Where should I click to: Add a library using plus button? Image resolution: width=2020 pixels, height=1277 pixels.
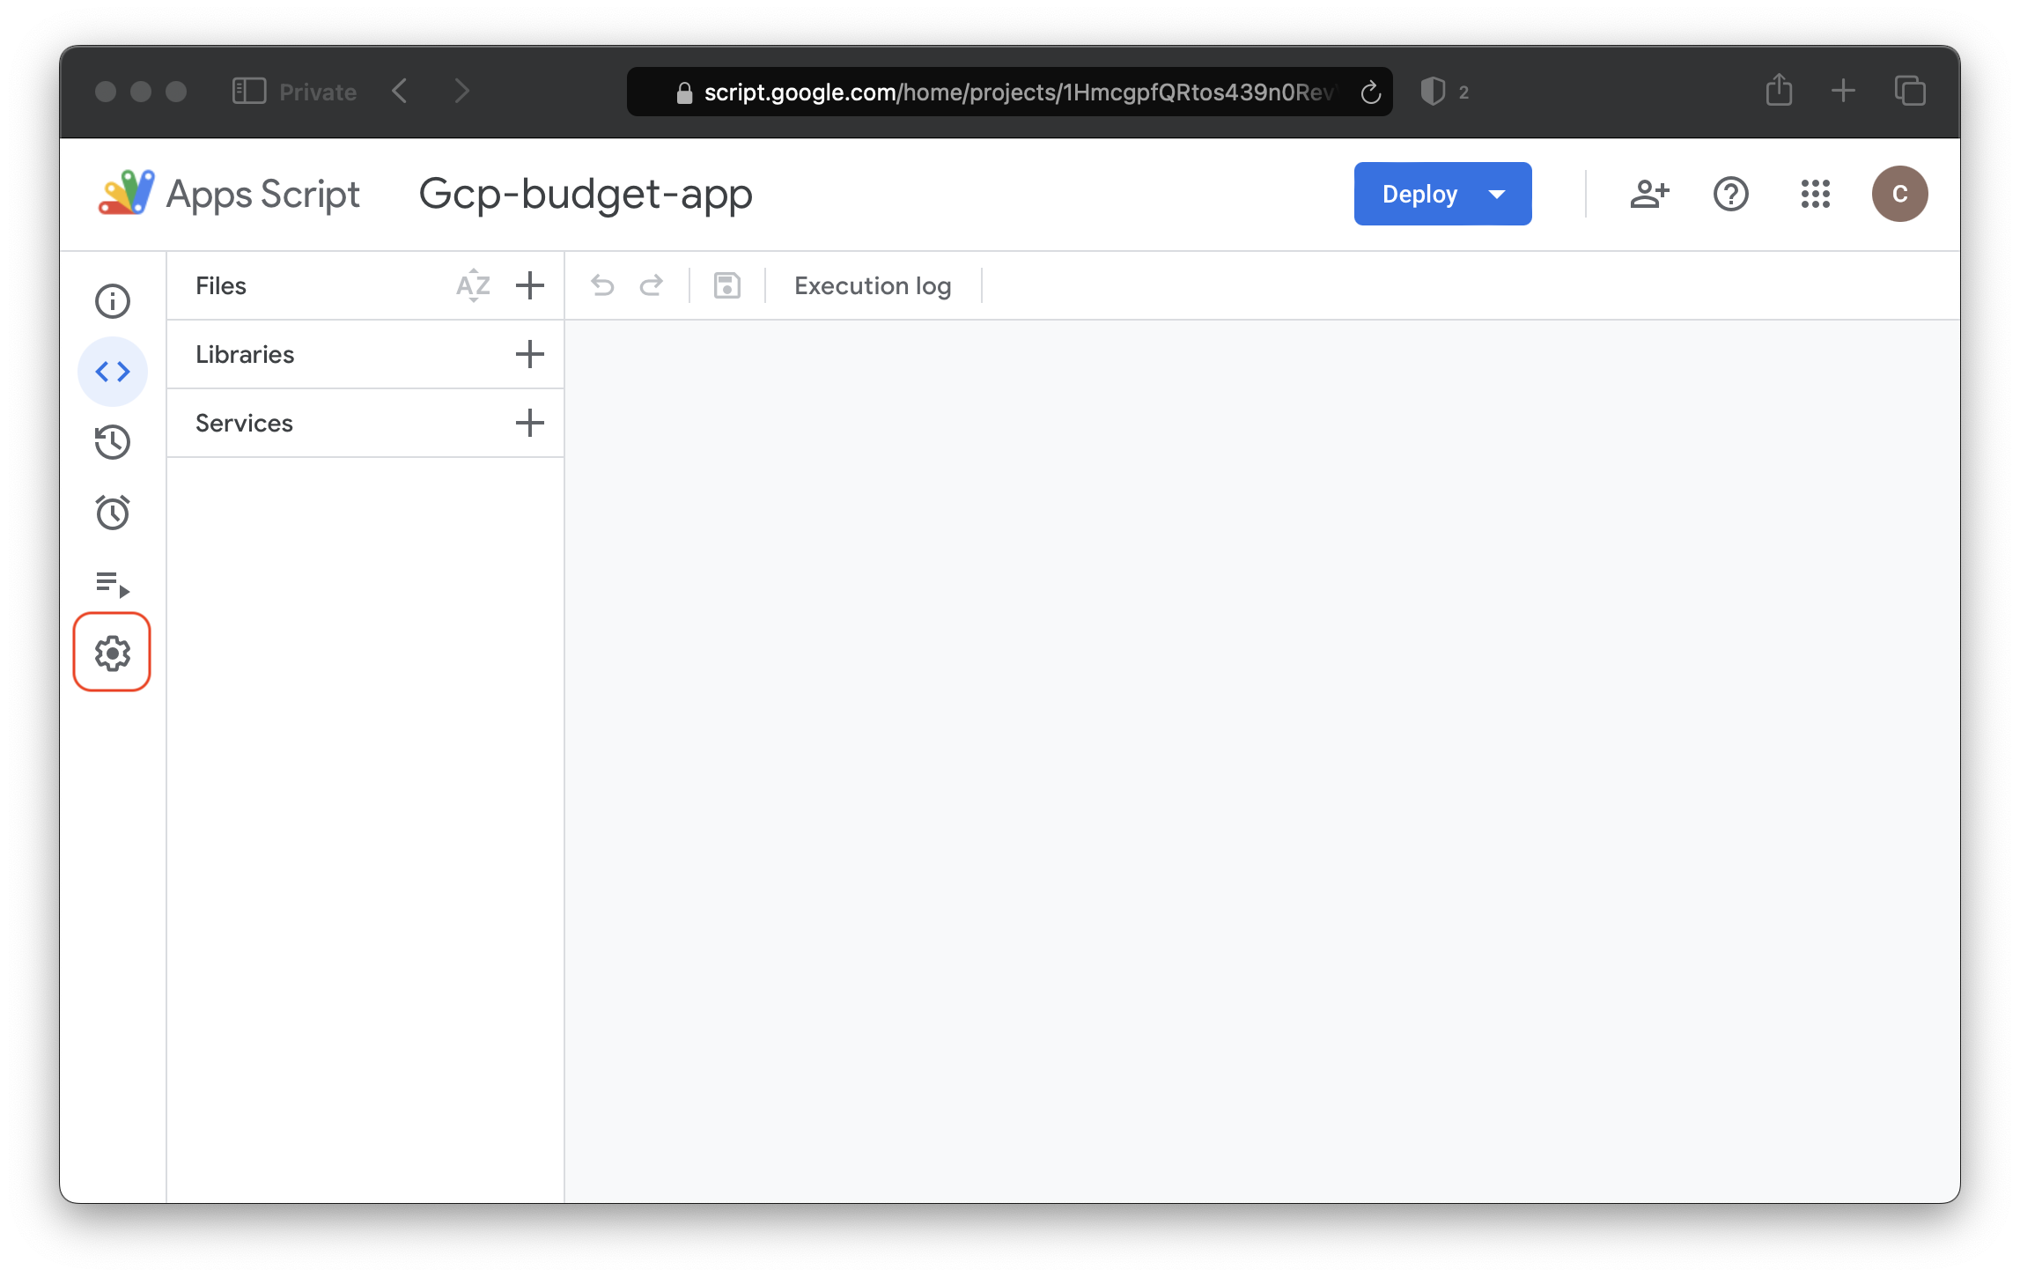529,354
